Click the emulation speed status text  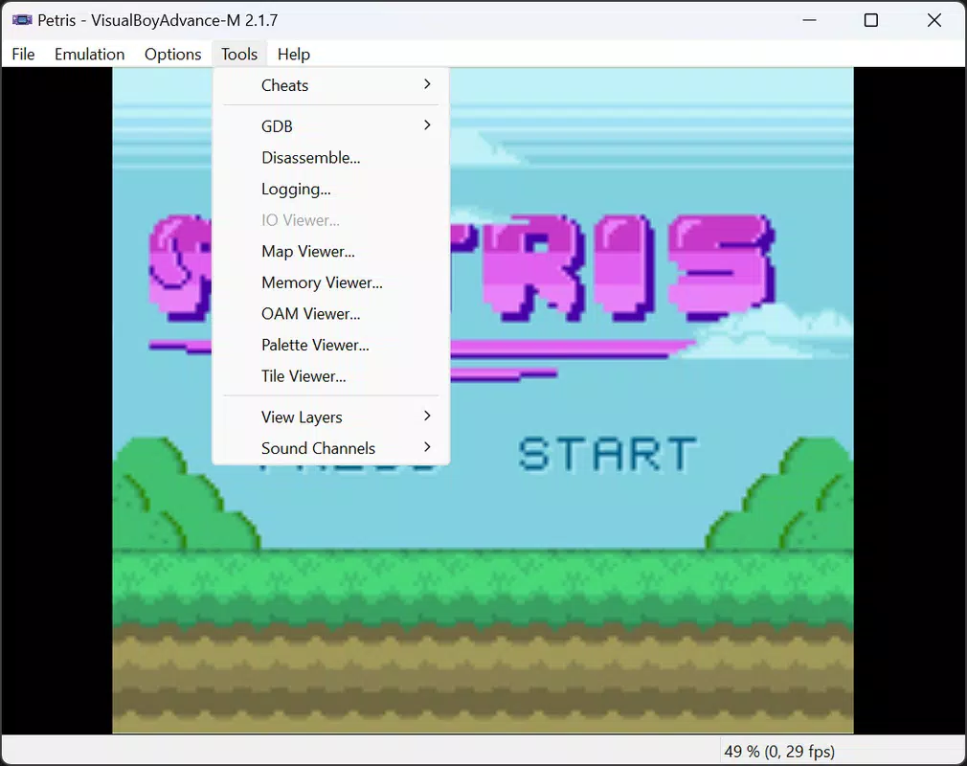click(779, 752)
